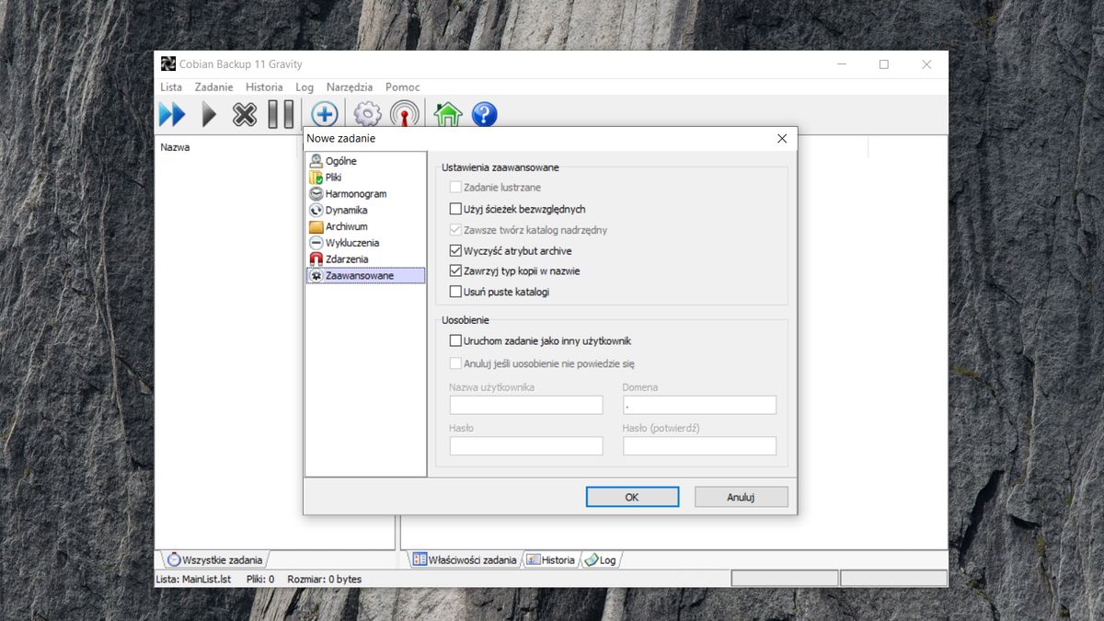The height and width of the screenshot is (621, 1104).
Task: Click the Run Task play arrow icon
Action: (209, 114)
